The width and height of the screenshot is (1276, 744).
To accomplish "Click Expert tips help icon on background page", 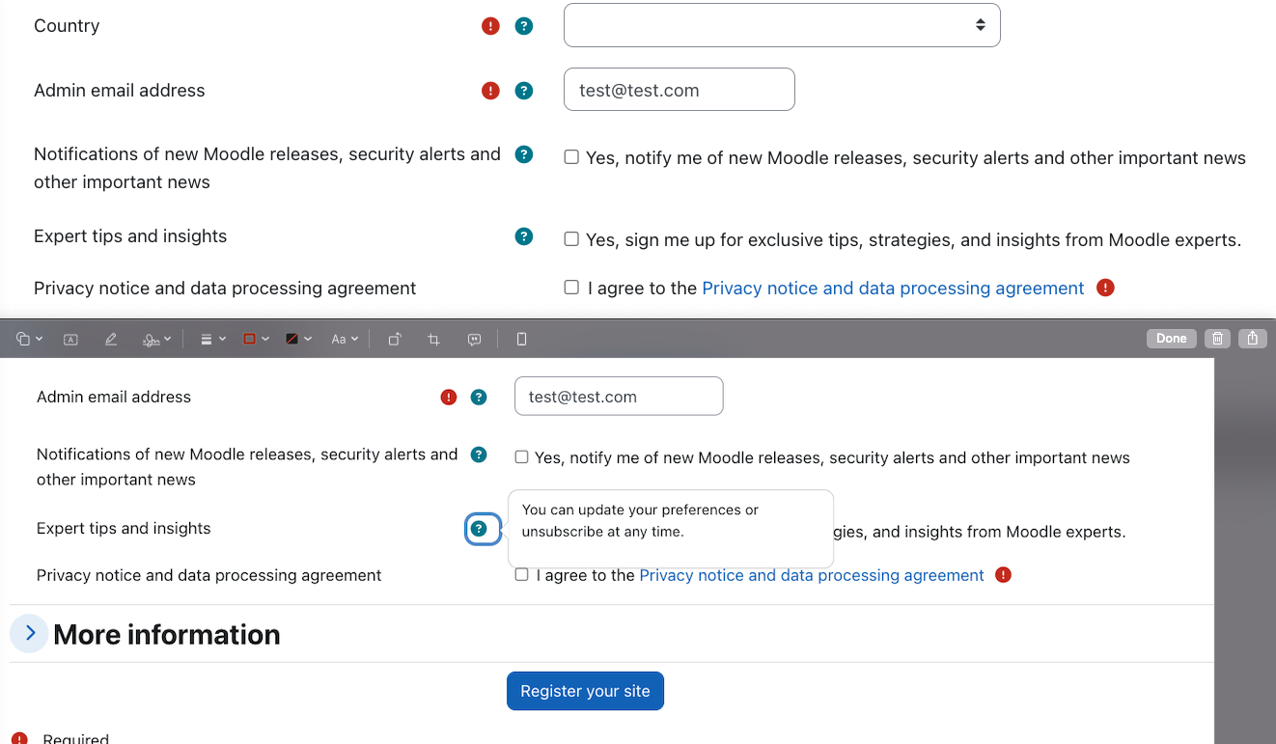I will pos(524,236).
